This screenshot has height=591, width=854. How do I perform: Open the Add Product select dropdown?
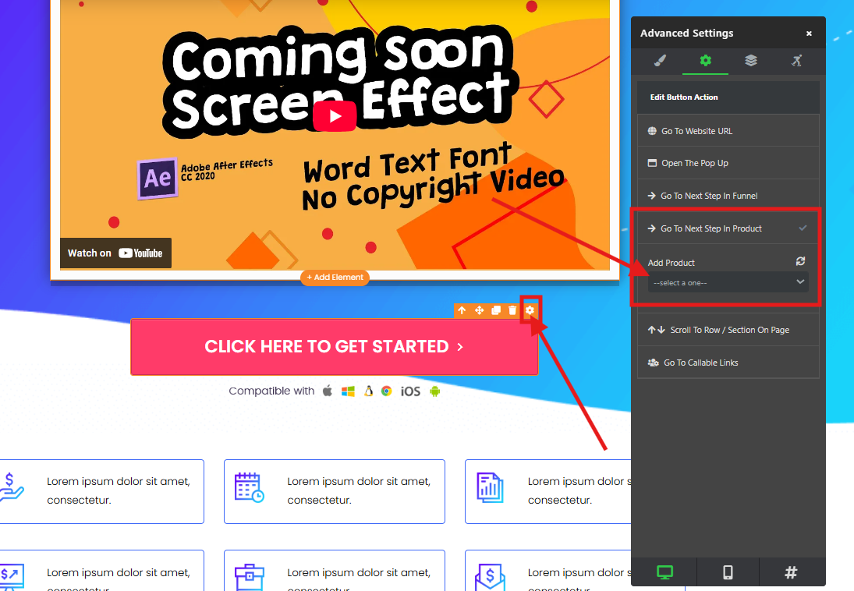pos(728,282)
